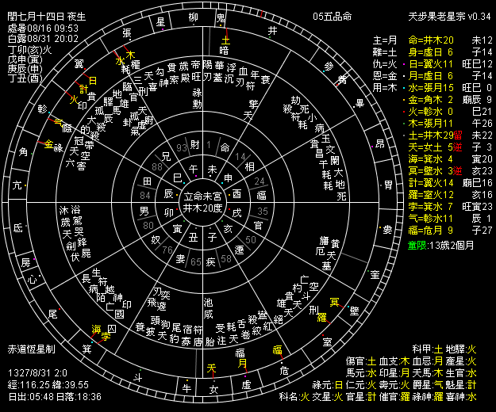Select the 命=井木20 row in planet list
This screenshot has height=412, width=496.
(431, 40)
